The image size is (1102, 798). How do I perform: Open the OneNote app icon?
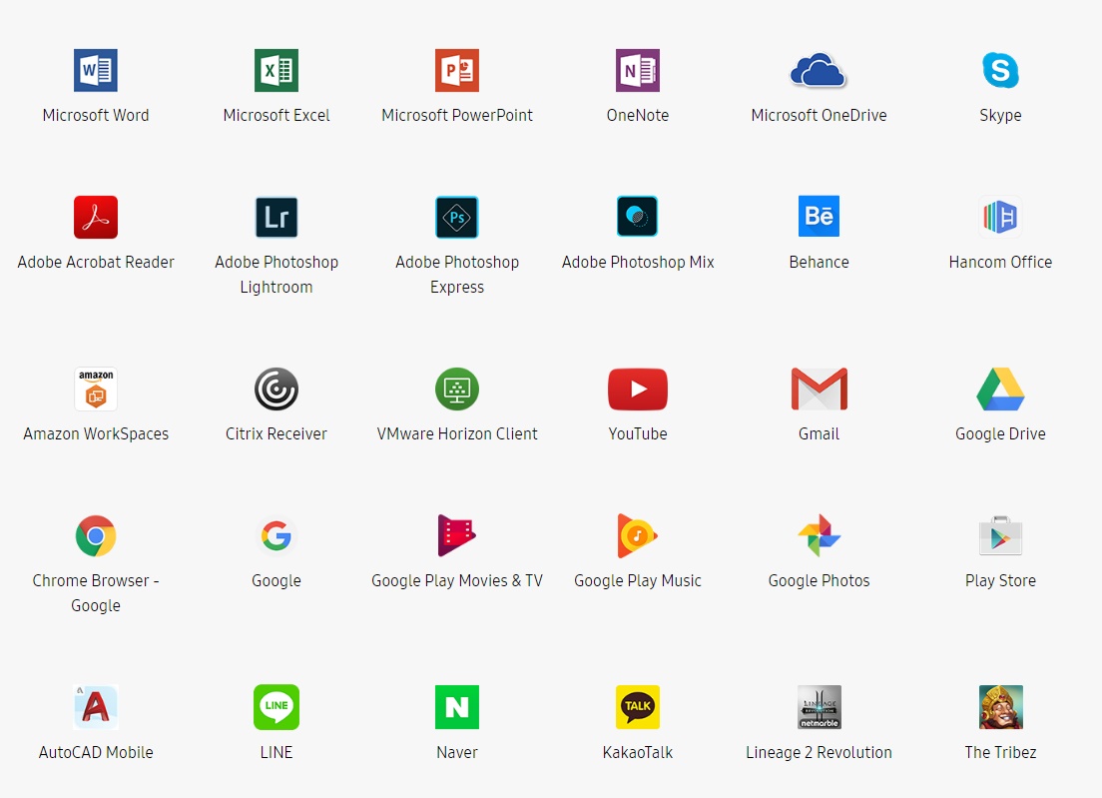[638, 70]
